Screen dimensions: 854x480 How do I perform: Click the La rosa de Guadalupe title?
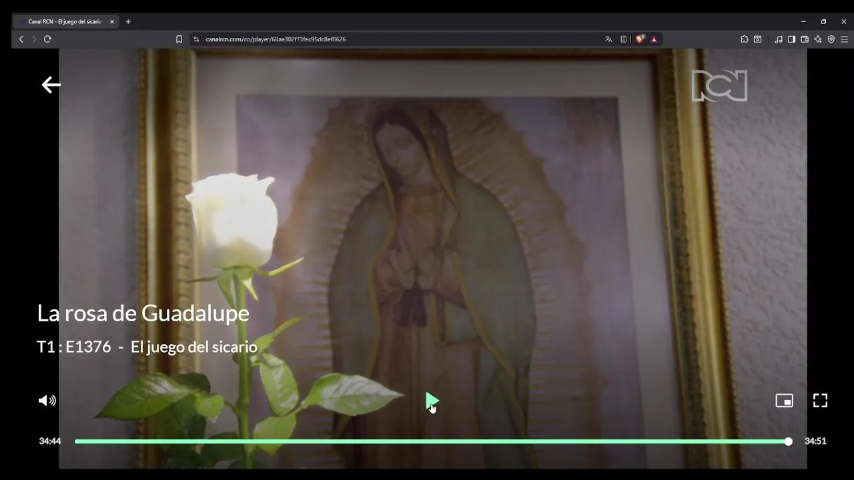143,313
